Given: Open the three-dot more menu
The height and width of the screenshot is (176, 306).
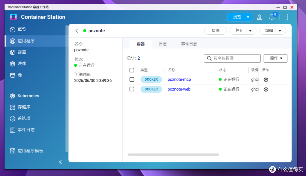Looking at the screenshot, I should pyautogui.click(x=288, y=17).
